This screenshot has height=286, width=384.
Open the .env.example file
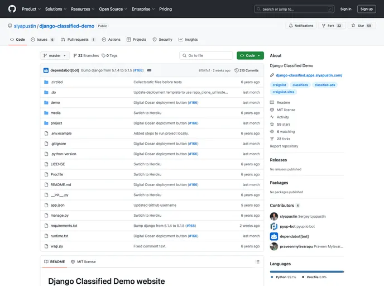(61, 134)
